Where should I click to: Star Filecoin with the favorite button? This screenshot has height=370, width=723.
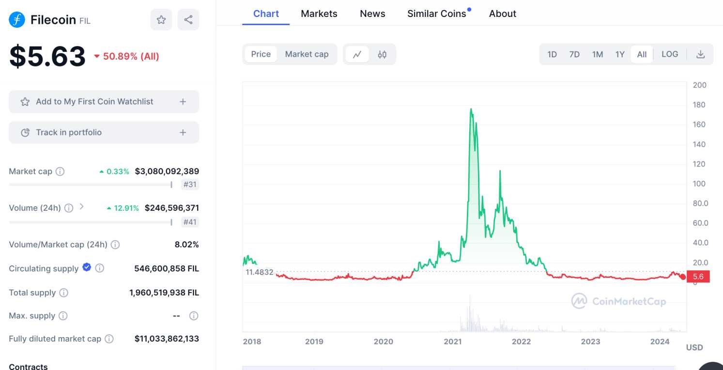coord(161,20)
